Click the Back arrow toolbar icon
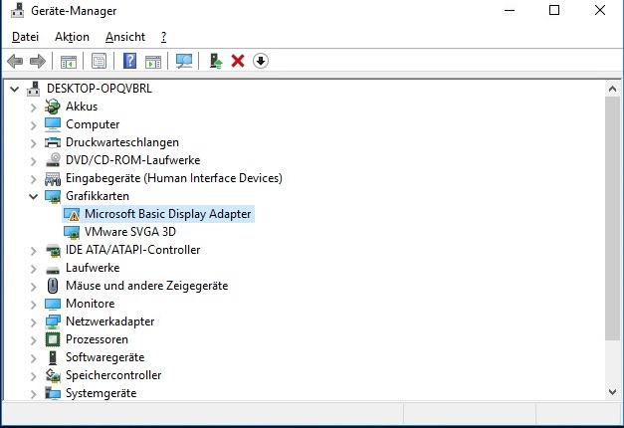Image resolution: width=624 pixels, height=428 pixels. point(15,62)
